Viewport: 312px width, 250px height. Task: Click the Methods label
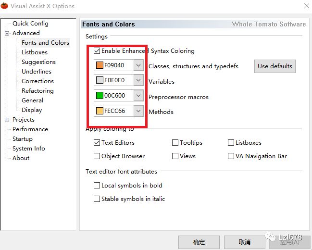(x=161, y=112)
